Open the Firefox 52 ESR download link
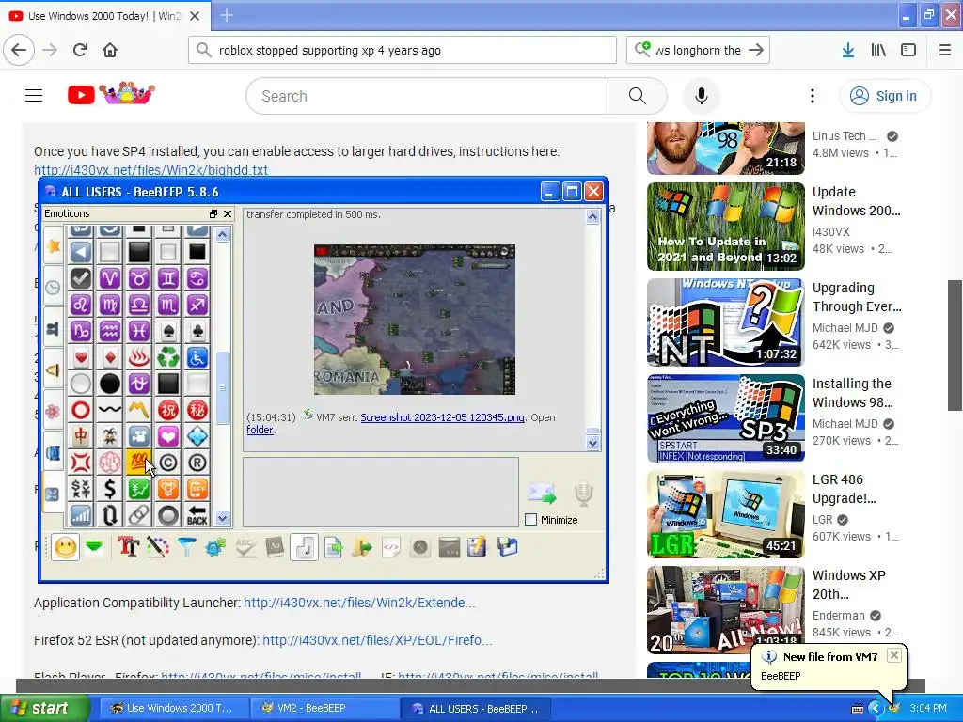 point(377,640)
